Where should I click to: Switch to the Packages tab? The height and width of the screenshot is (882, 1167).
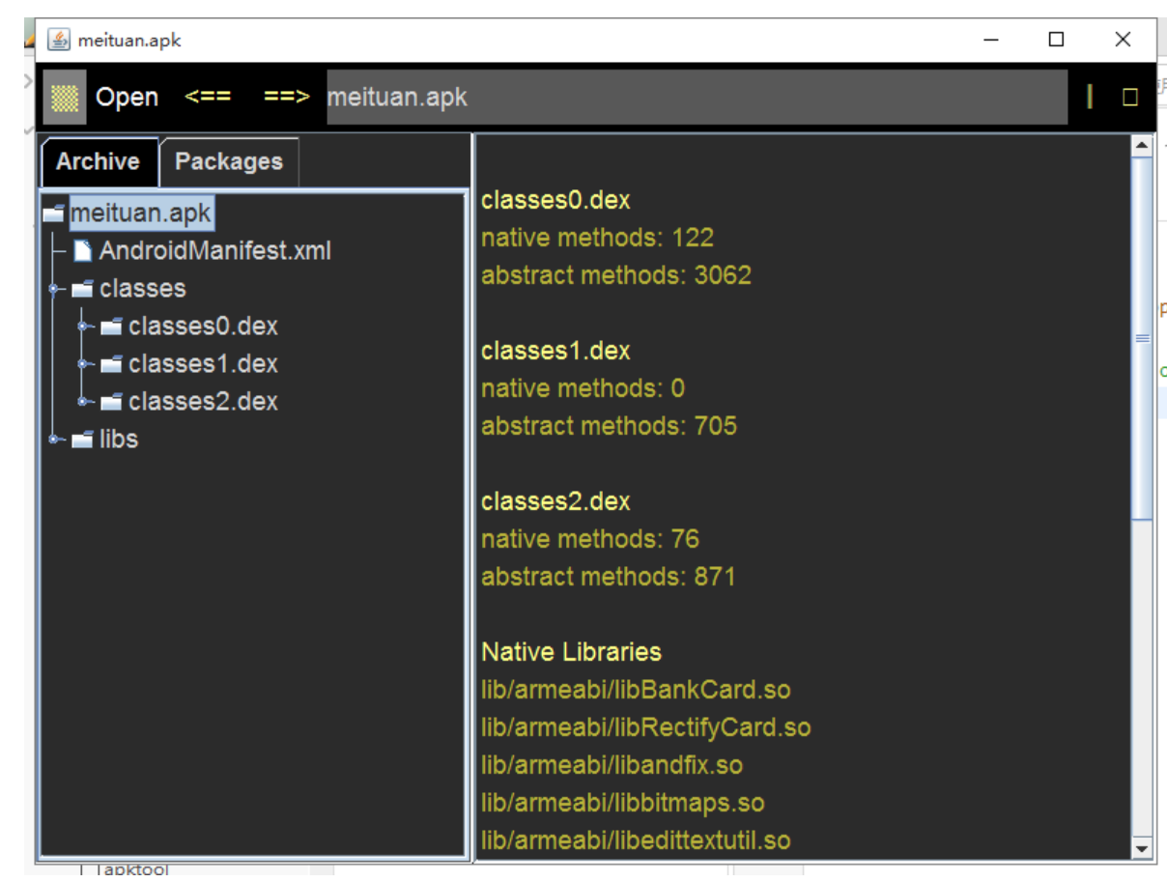229,161
